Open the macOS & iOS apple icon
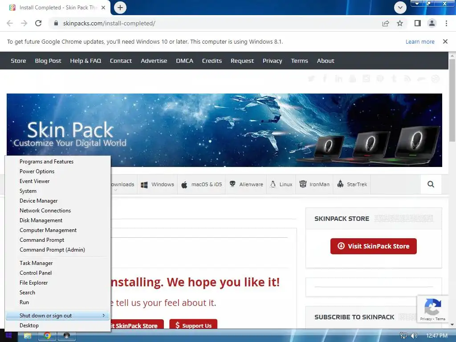This screenshot has width=456, height=342. click(x=184, y=185)
